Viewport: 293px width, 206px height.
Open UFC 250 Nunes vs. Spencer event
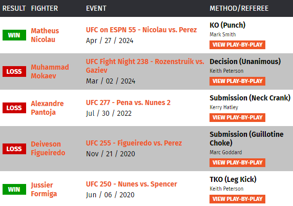131,184
